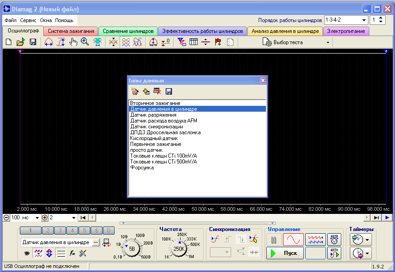The width and height of the screenshot is (395, 272).
Task: Switch to Анализ давления в цилиндре tab
Action: click(x=285, y=31)
